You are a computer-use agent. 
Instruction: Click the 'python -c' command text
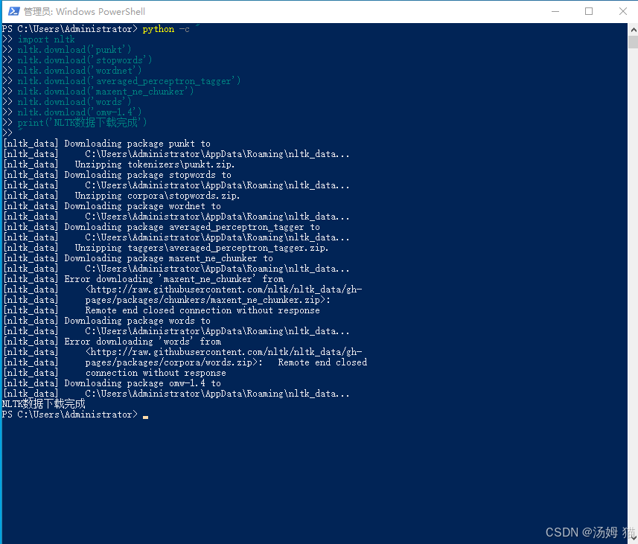pyautogui.click(x=166, y=29)
